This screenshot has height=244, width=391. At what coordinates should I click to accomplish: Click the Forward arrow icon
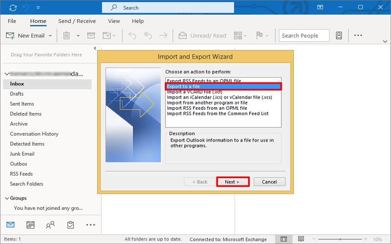point(163,36)
